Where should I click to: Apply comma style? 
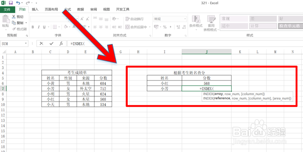[x=170, y=27]
